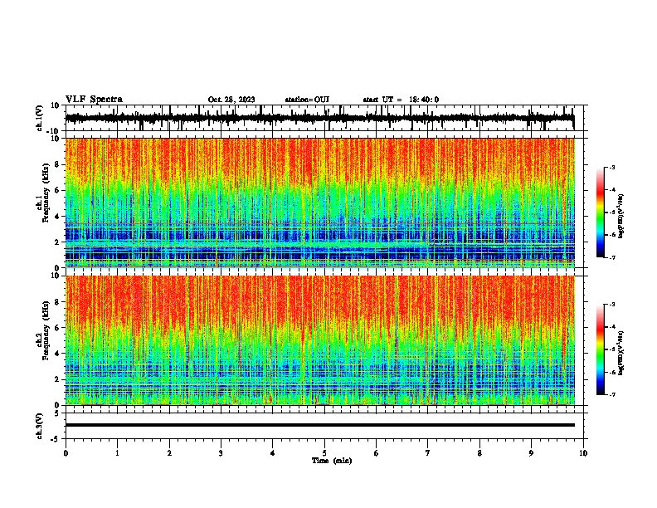Click the "-3" tick on ch.2 color bar

pyautogui.click(x=612, y=305)
